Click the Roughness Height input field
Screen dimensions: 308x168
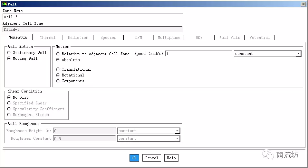84,131
